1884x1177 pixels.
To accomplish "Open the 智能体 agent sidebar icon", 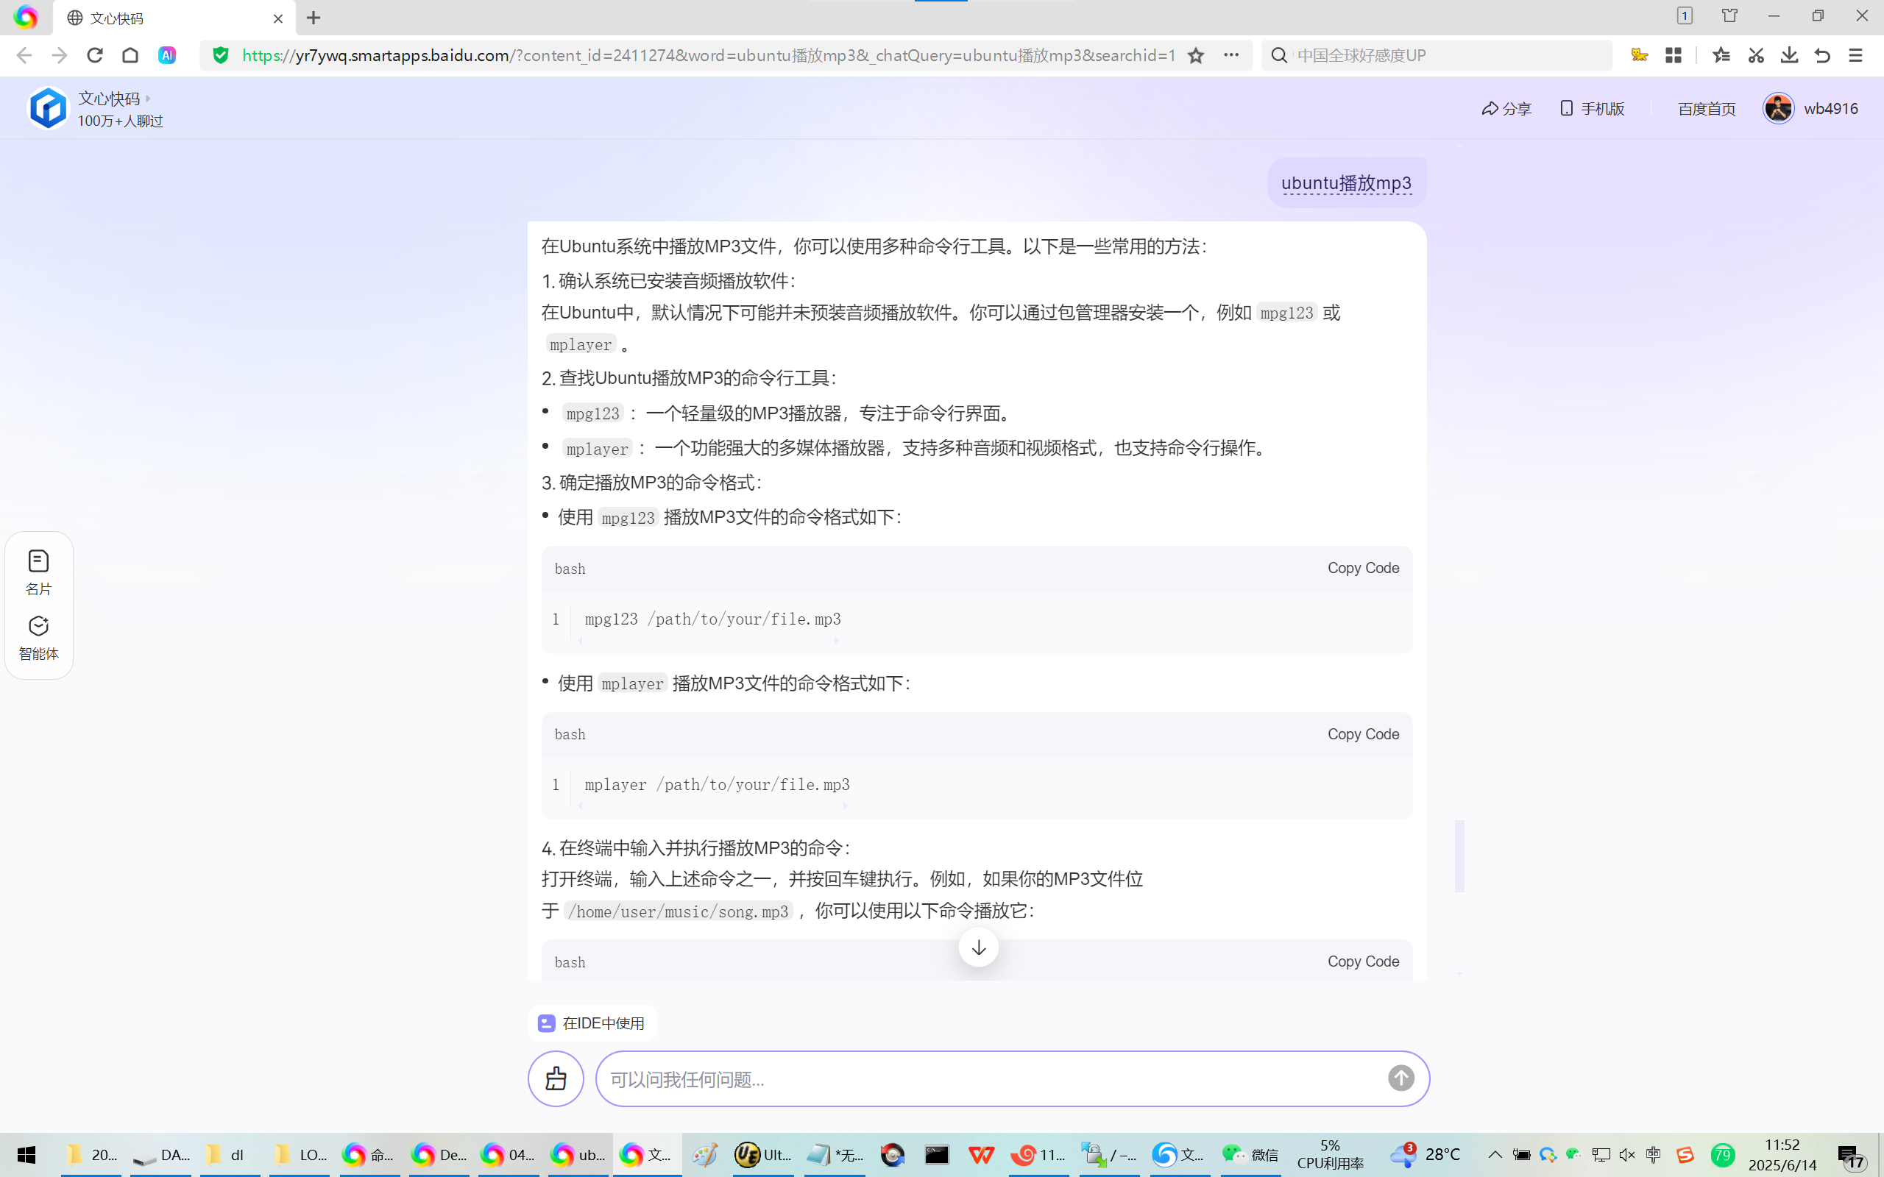I will tap(38, 638).
